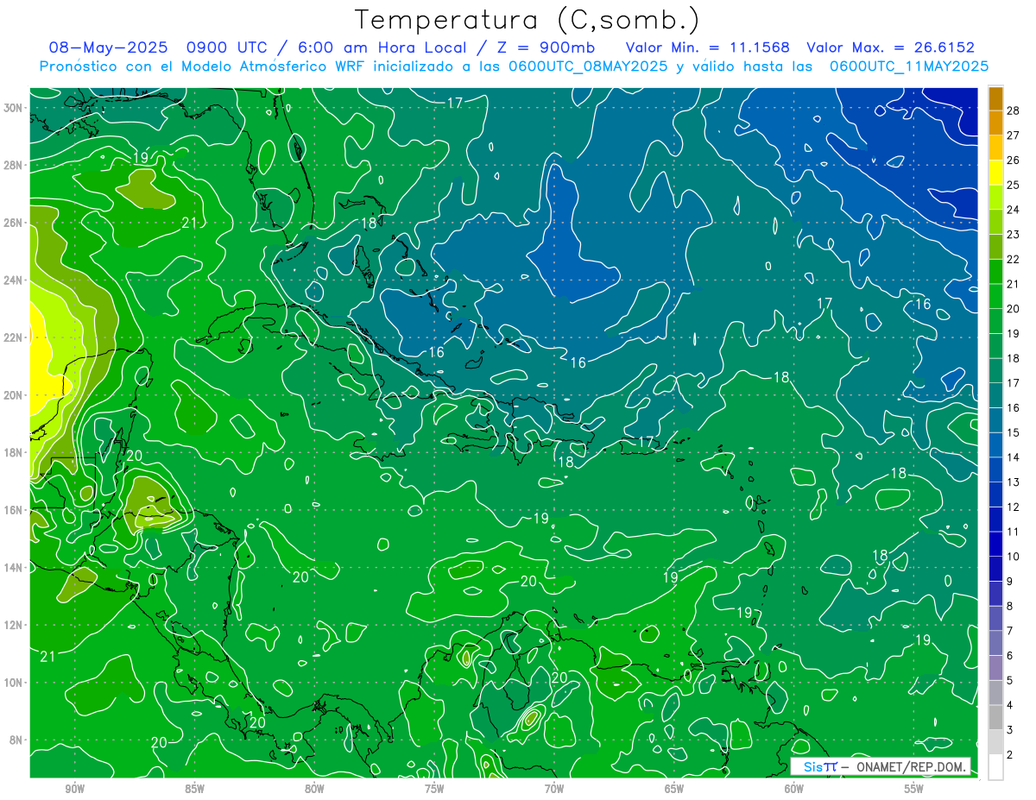Click the '16N' latitude axis label
Viewport: 1036px width, 800px height.
pyautogui.click(x=14, y=510)
